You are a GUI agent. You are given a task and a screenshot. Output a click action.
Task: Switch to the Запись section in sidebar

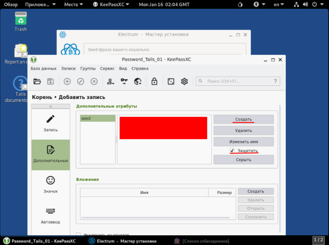(x=51, y=123)
